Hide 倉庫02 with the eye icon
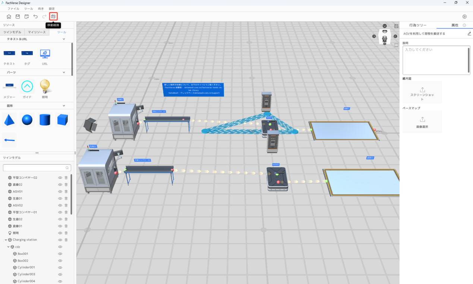 [60, 185]
